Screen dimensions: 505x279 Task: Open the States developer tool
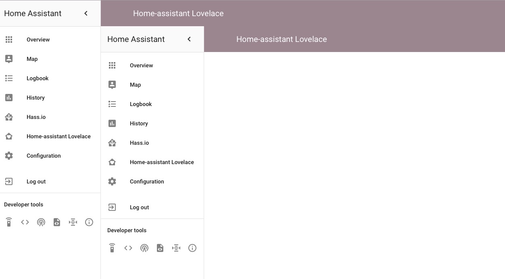128,248
